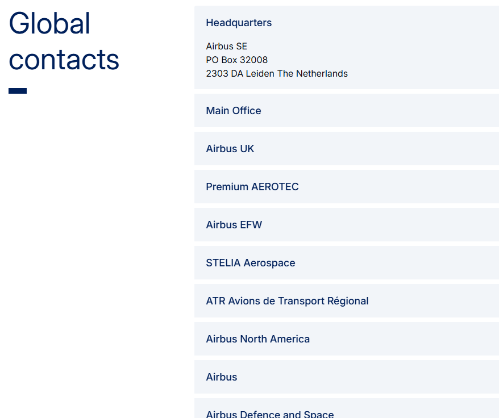Open the Airbus North America section

click(x=258, y=339)
